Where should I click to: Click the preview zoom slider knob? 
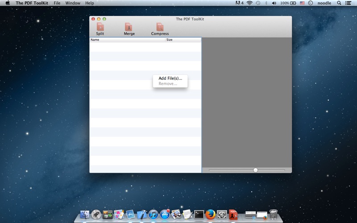pos(255,170)
